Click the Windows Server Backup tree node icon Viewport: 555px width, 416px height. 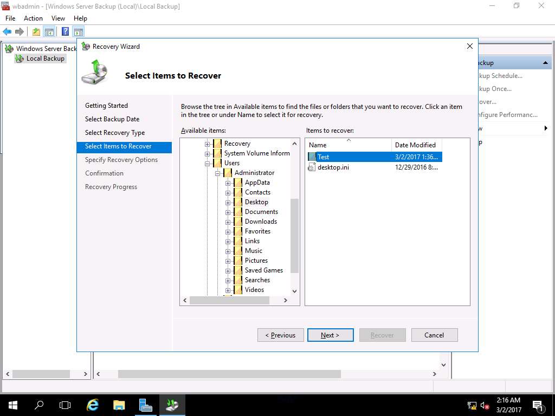[9, 48]
